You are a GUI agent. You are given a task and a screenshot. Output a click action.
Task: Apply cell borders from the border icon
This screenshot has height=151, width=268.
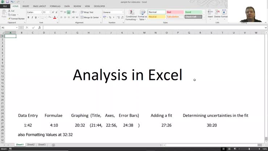tap(42, 17)
